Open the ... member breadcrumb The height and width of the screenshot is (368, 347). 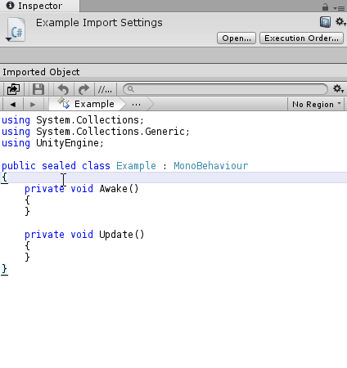(x=136, y=104)
